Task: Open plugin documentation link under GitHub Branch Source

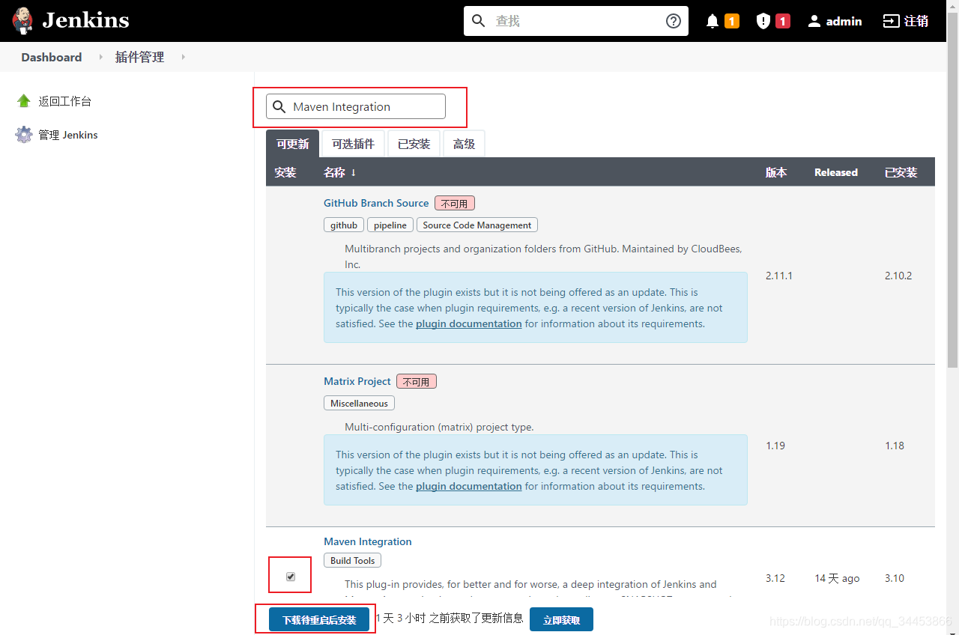Action: coord(469,323)
